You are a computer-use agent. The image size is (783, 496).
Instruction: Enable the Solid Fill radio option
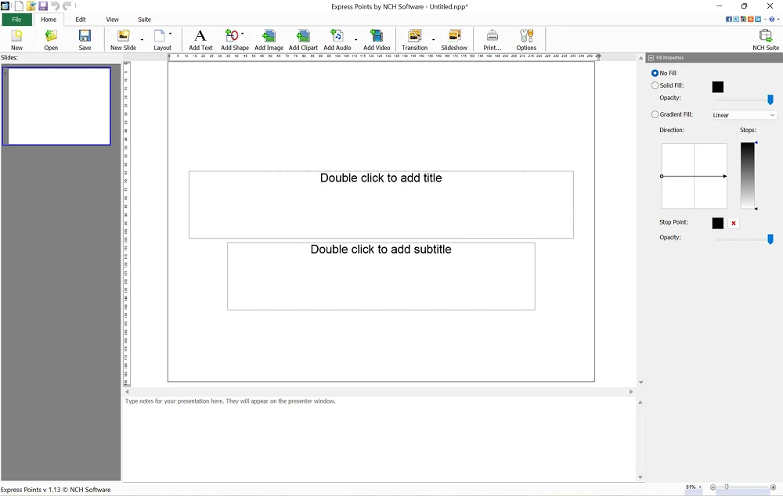pos(655,86)
